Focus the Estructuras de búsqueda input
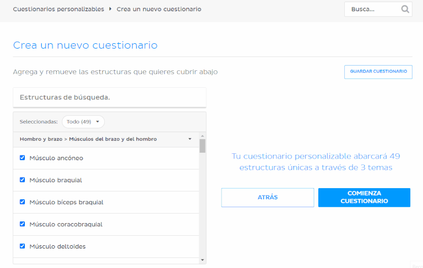The width and height of the screenshot is (423, 268). click(x=109, y=97)
